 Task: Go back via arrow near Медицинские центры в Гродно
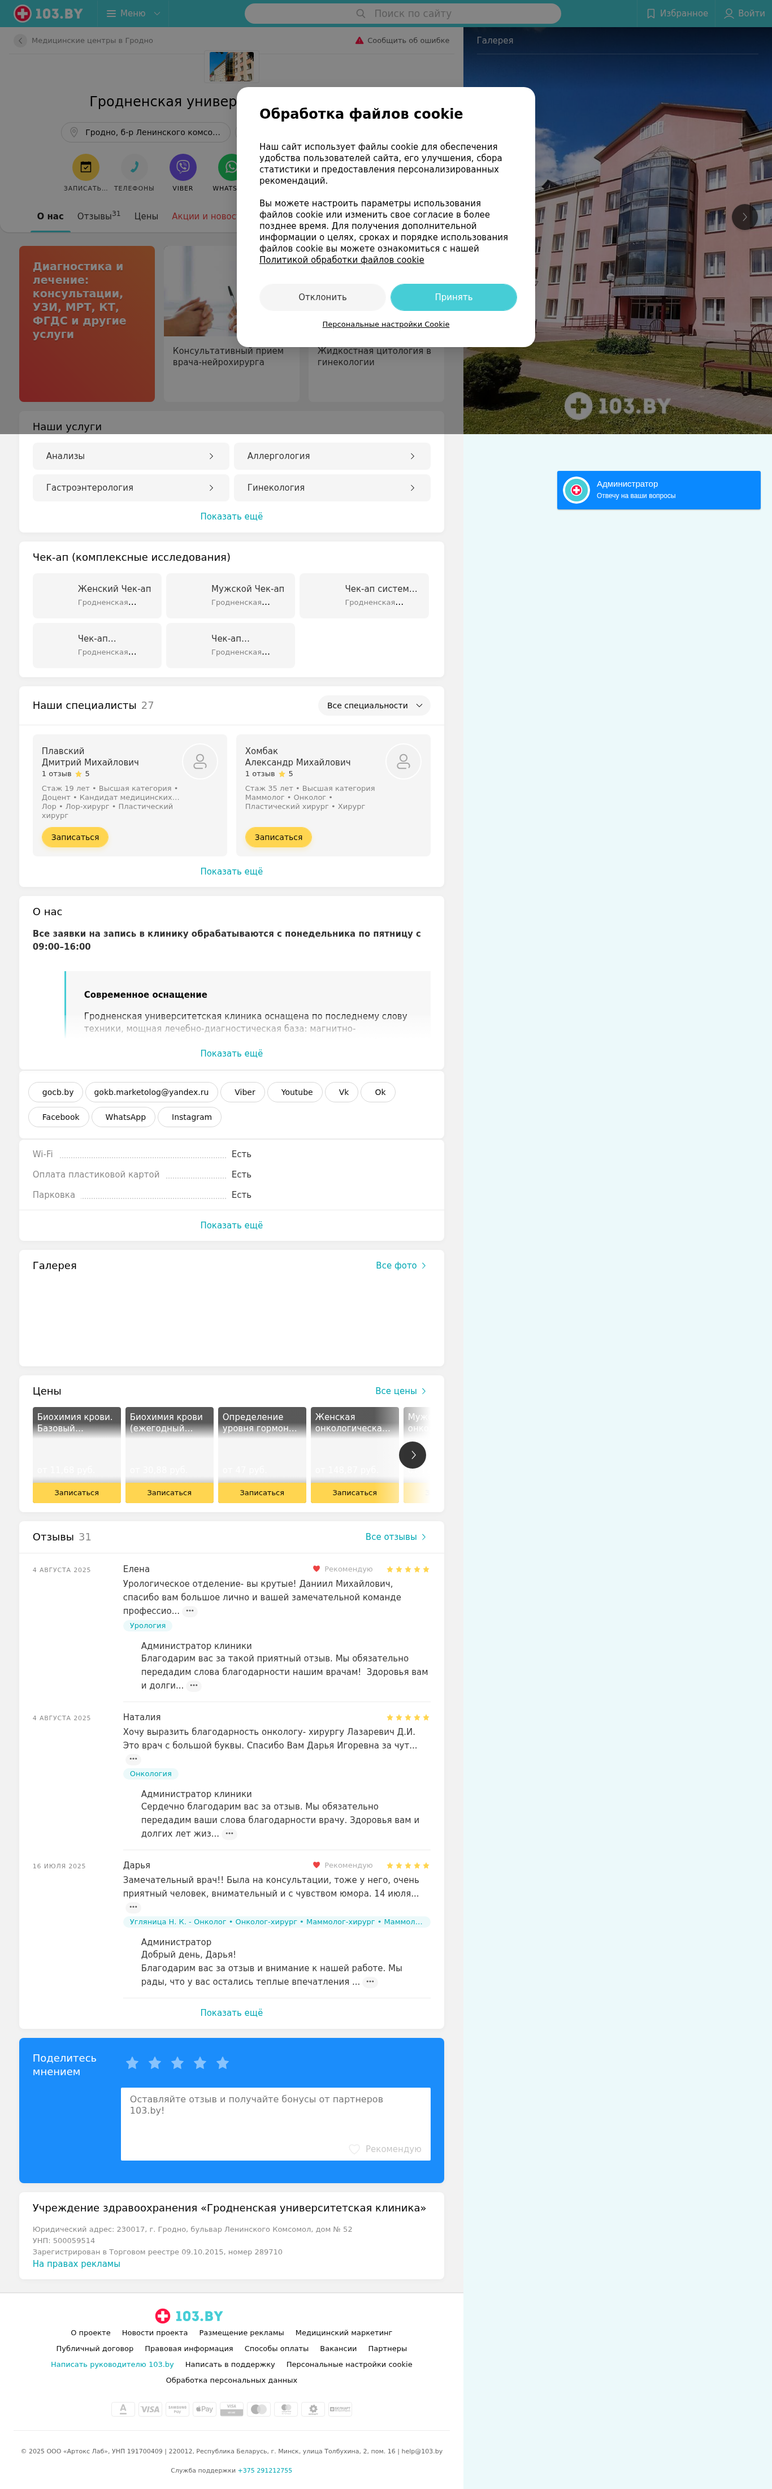click(x=20, y=41)
